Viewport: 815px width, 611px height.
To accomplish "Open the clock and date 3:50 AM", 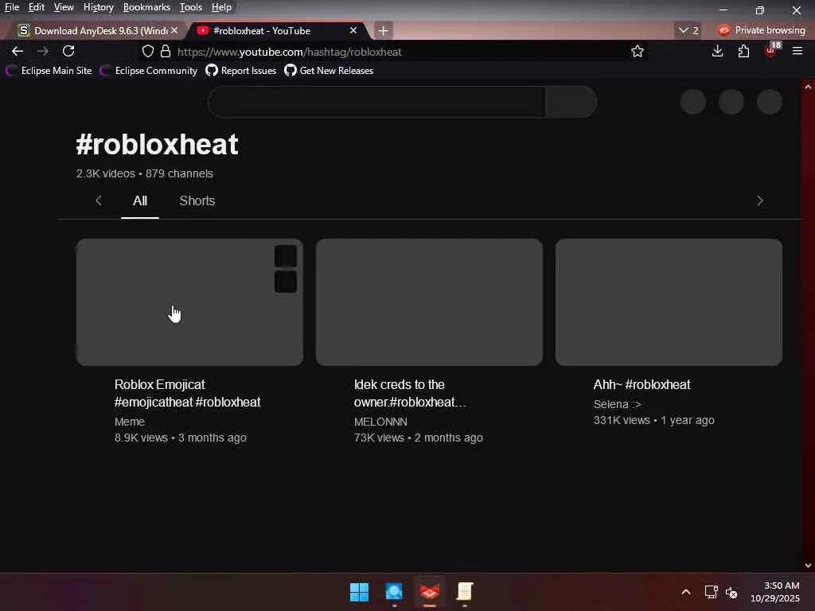I will pyautogui.click(x=775, y=592).
